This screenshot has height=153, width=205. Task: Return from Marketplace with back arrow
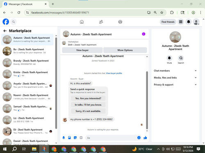pos(5,31)
